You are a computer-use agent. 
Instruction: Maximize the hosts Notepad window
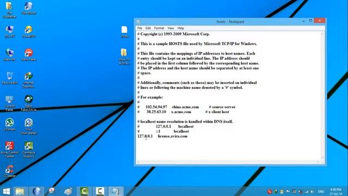(x=310, y=21)
